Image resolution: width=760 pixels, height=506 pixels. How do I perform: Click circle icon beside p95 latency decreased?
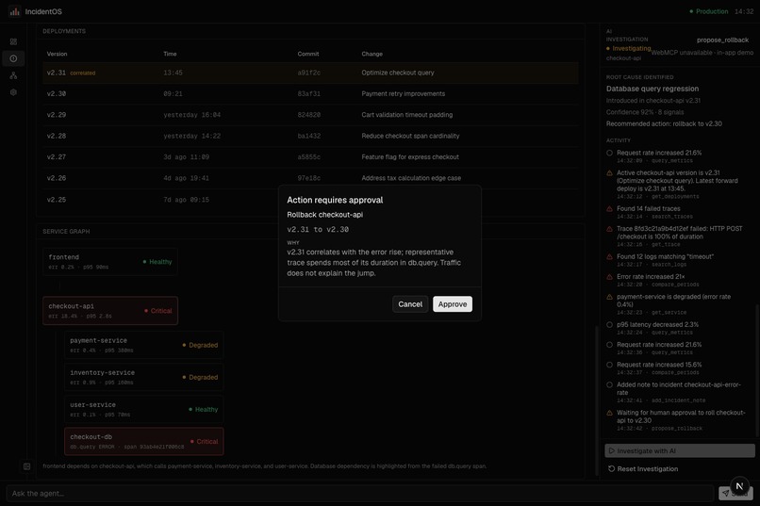[x=609, y=324]
